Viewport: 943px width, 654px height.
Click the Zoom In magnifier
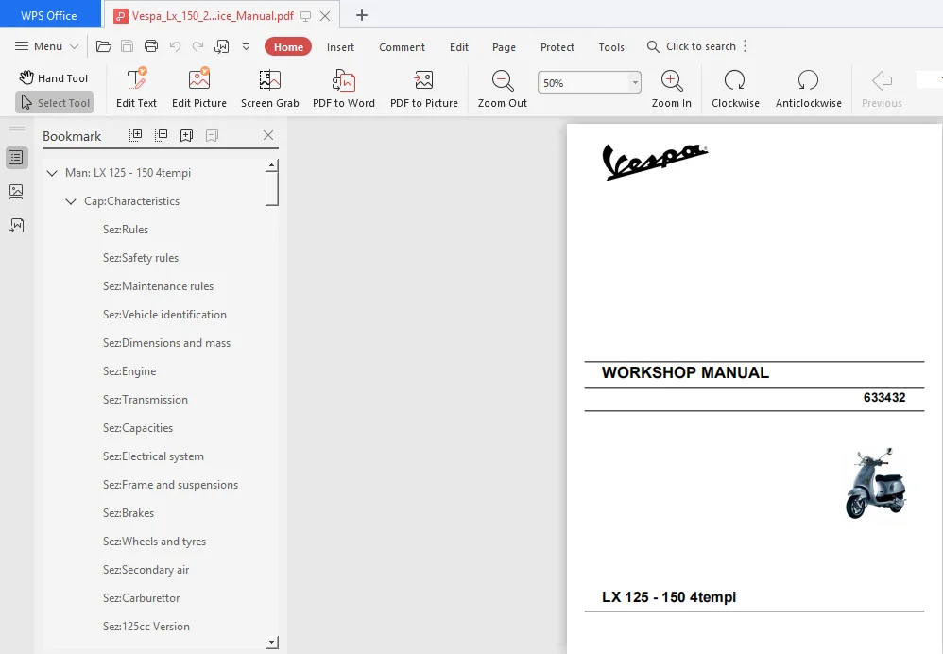671,88
